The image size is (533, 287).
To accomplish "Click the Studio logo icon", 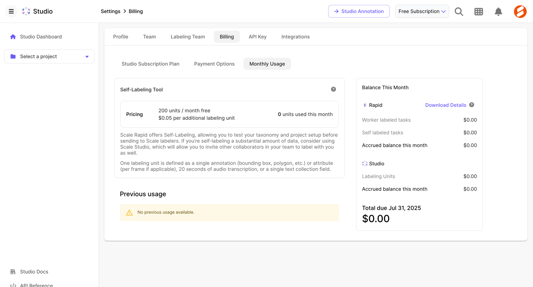I will 26,11.
